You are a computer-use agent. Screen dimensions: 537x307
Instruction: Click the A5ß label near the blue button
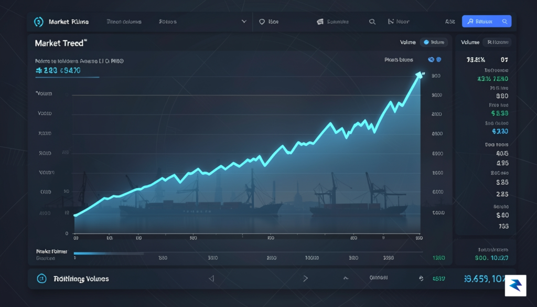click(x=450, y=22)
